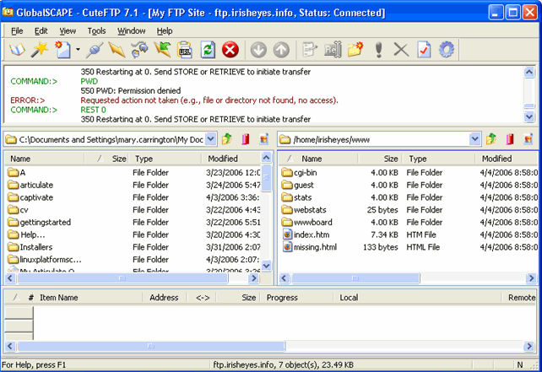Image resolution: width=542 pixels, height=372 pixels.
Task: Sort remote pane by Modified column
Action: click(x=507, y=159)
